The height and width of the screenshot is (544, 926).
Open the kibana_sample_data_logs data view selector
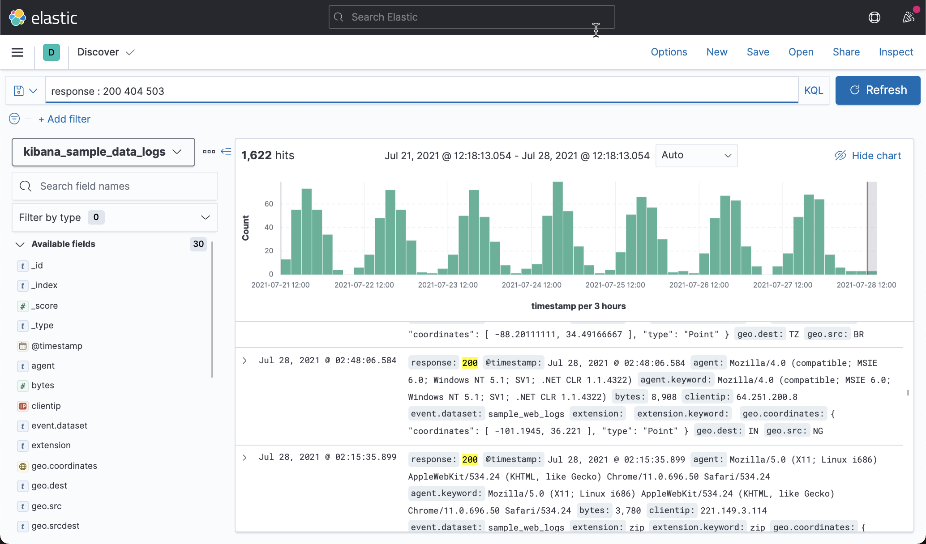(103, 152)
